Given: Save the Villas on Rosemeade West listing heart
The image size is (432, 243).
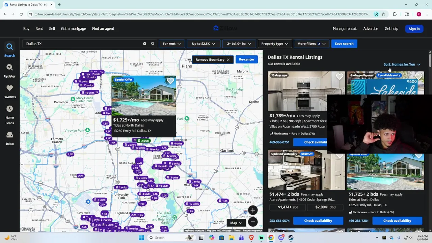Looking at the screenshot, I should click(340, 77).
